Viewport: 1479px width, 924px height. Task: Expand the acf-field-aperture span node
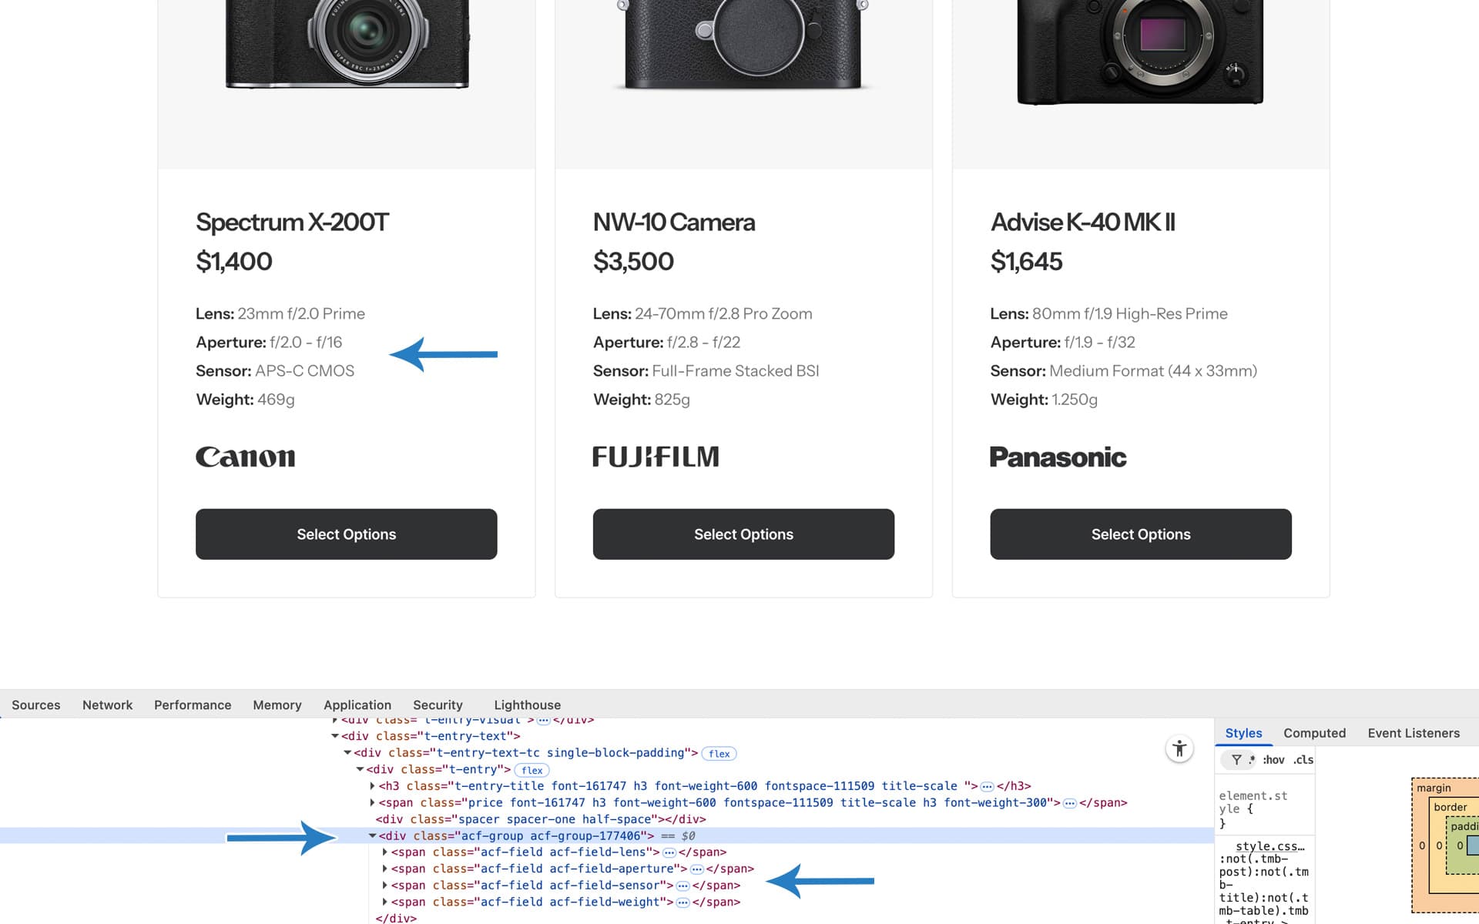384,869
